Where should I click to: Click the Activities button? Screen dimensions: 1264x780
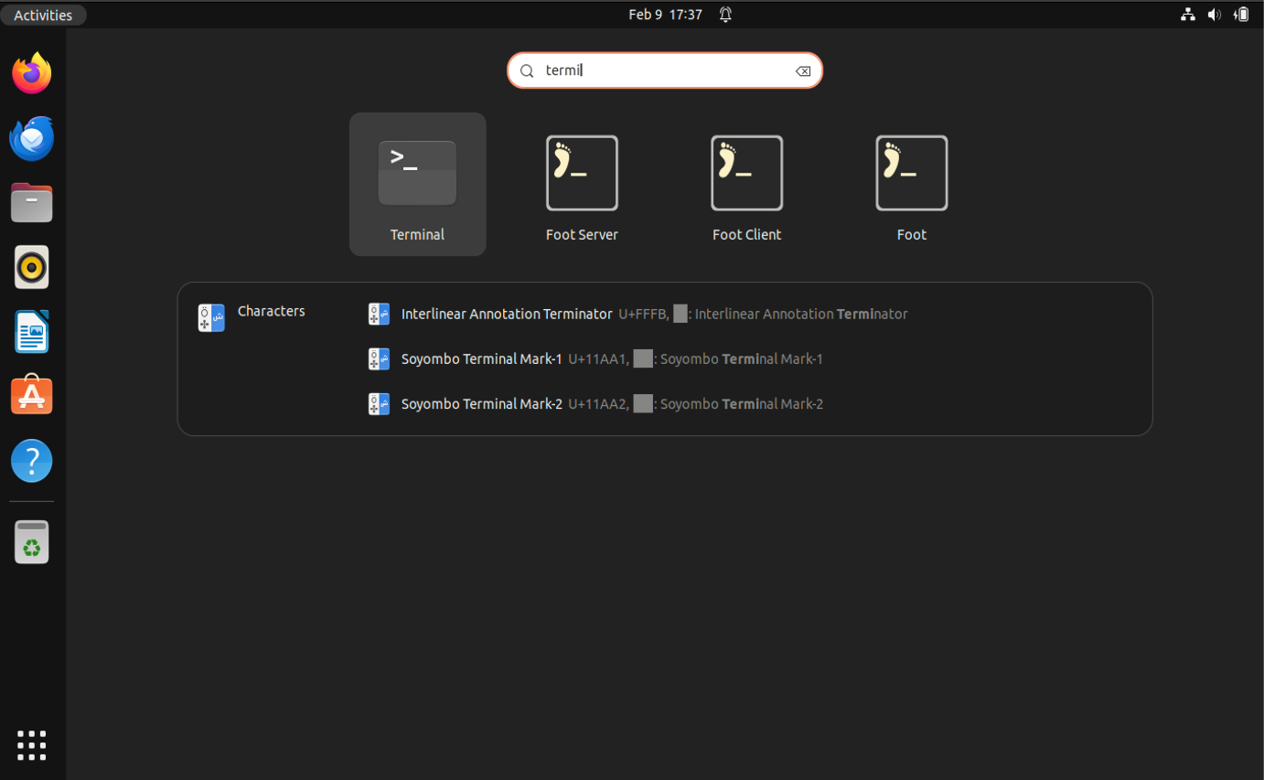[x=43, y=15]
